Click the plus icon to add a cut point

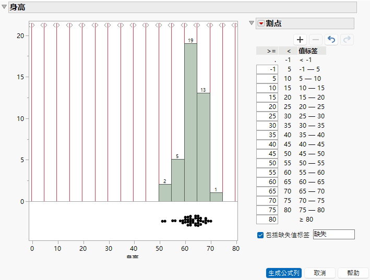point(300,40)
